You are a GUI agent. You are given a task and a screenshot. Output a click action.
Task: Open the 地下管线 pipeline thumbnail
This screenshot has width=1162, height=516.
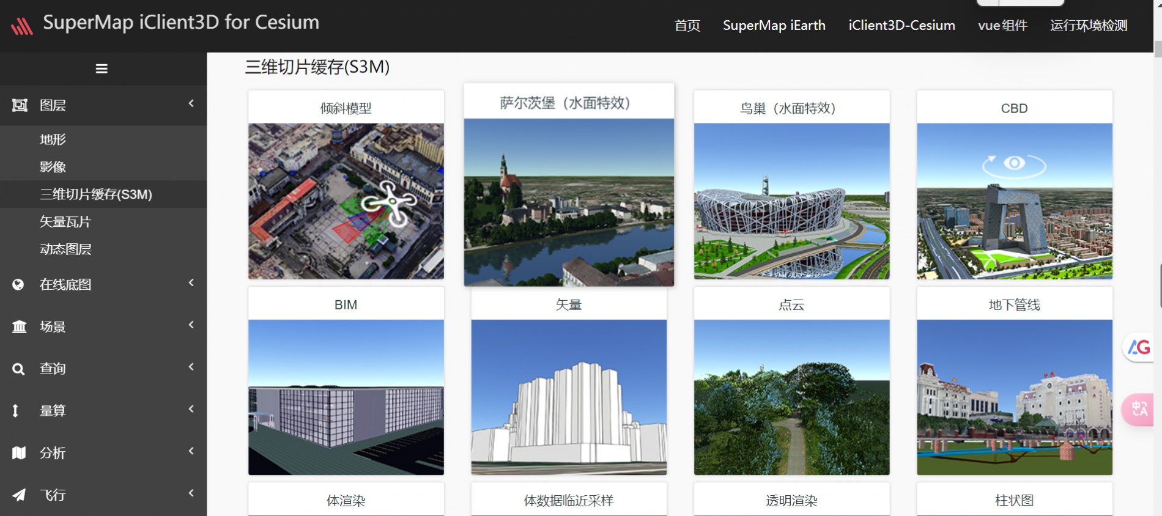tap(1014, 397)
